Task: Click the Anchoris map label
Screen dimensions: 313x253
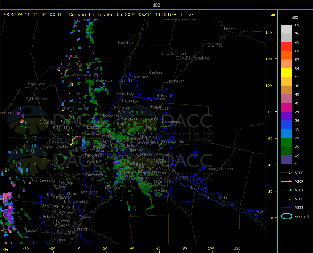Action: [x=89, y=192]
